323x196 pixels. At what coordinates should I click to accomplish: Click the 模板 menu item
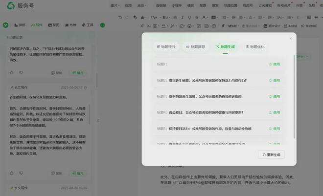click(190, 5)
